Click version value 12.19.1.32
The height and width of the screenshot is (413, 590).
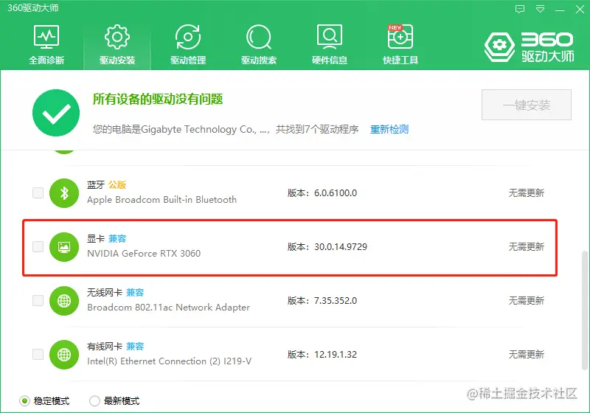[x=336, y=354]
